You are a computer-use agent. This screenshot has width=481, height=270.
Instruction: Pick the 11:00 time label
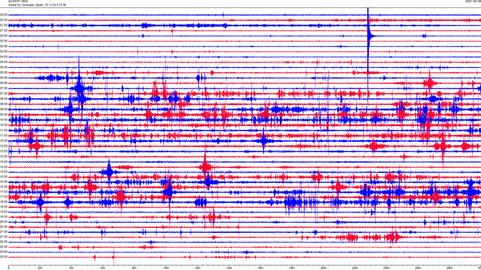click(x=4, y=130)
